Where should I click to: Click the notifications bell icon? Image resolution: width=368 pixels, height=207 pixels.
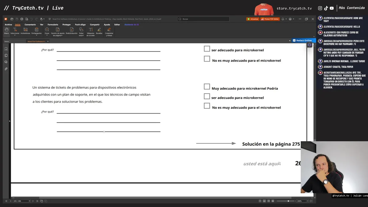[283, 19]
